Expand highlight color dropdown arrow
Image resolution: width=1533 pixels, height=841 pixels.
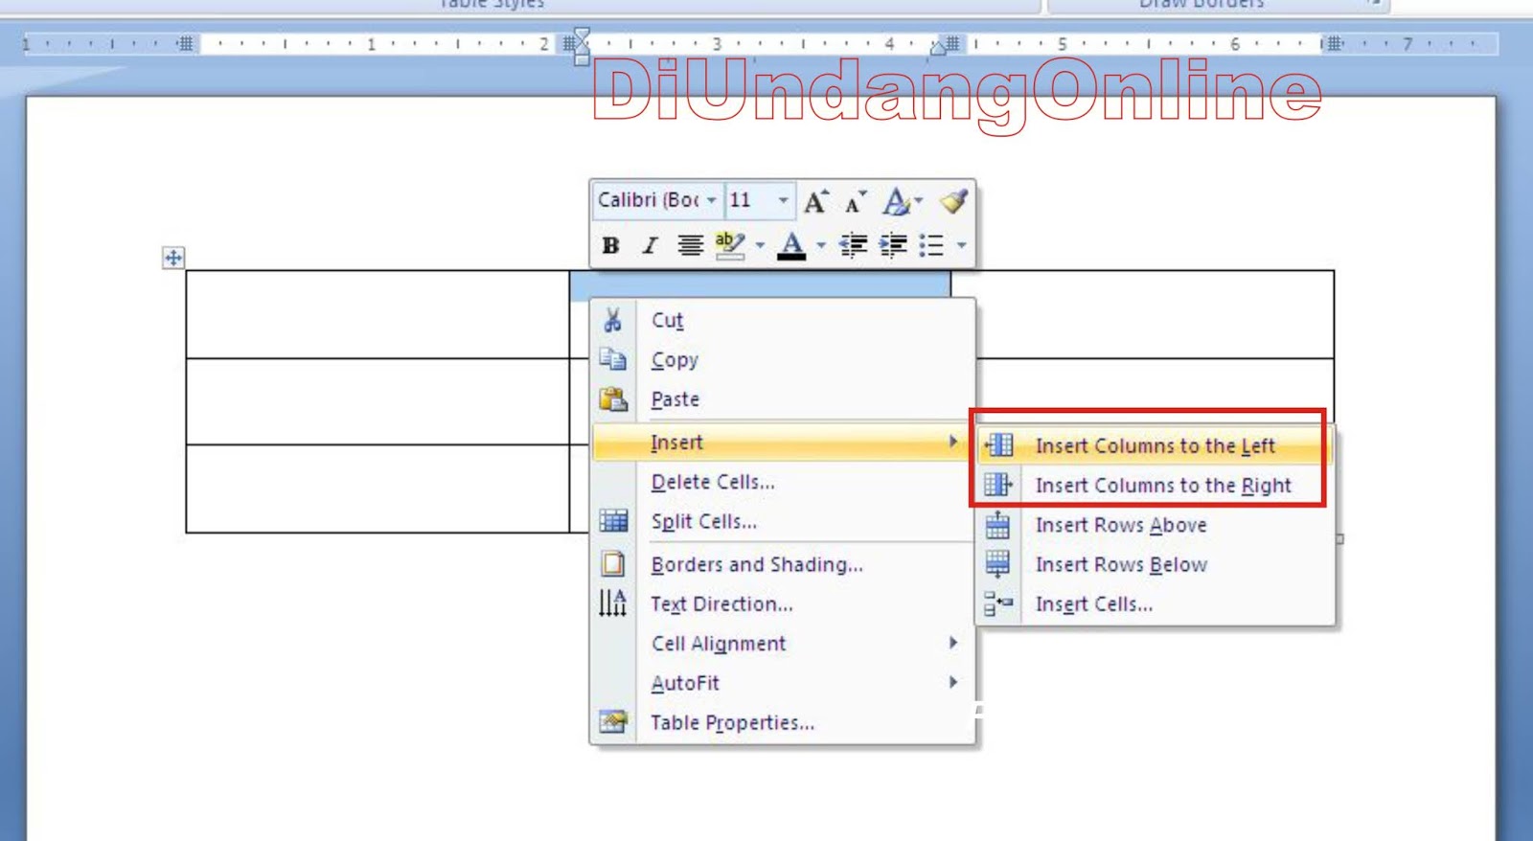760,245
